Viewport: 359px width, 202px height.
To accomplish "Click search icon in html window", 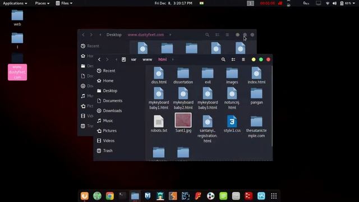I will click(223, 59).
